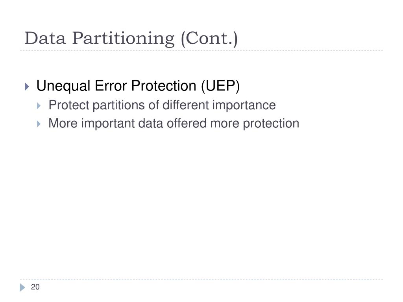The width and height of the screenshot is (403, 302).
Task: Click the bullet arrow before More important data
Action: [x=39, y=124]
